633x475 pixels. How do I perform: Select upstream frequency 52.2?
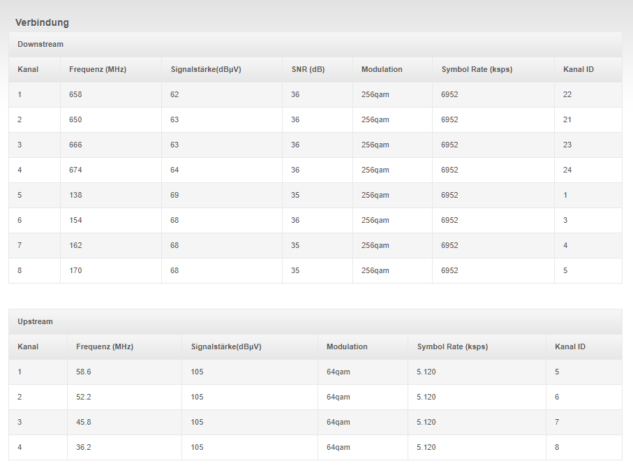pos(84,397)
